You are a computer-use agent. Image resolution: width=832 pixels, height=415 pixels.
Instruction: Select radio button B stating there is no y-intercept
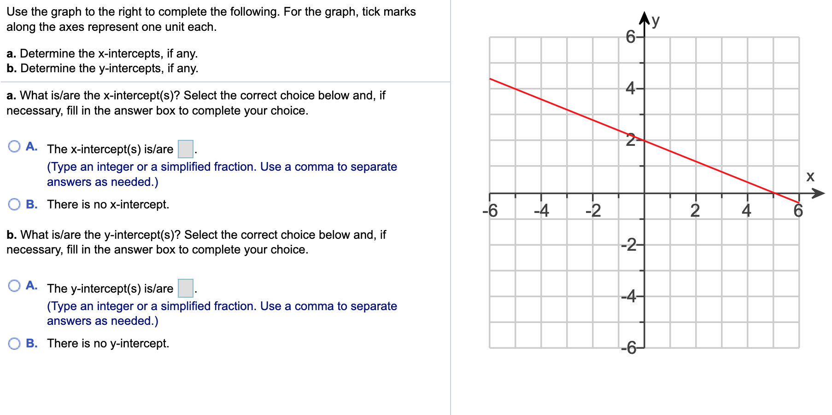coord(14,342)
